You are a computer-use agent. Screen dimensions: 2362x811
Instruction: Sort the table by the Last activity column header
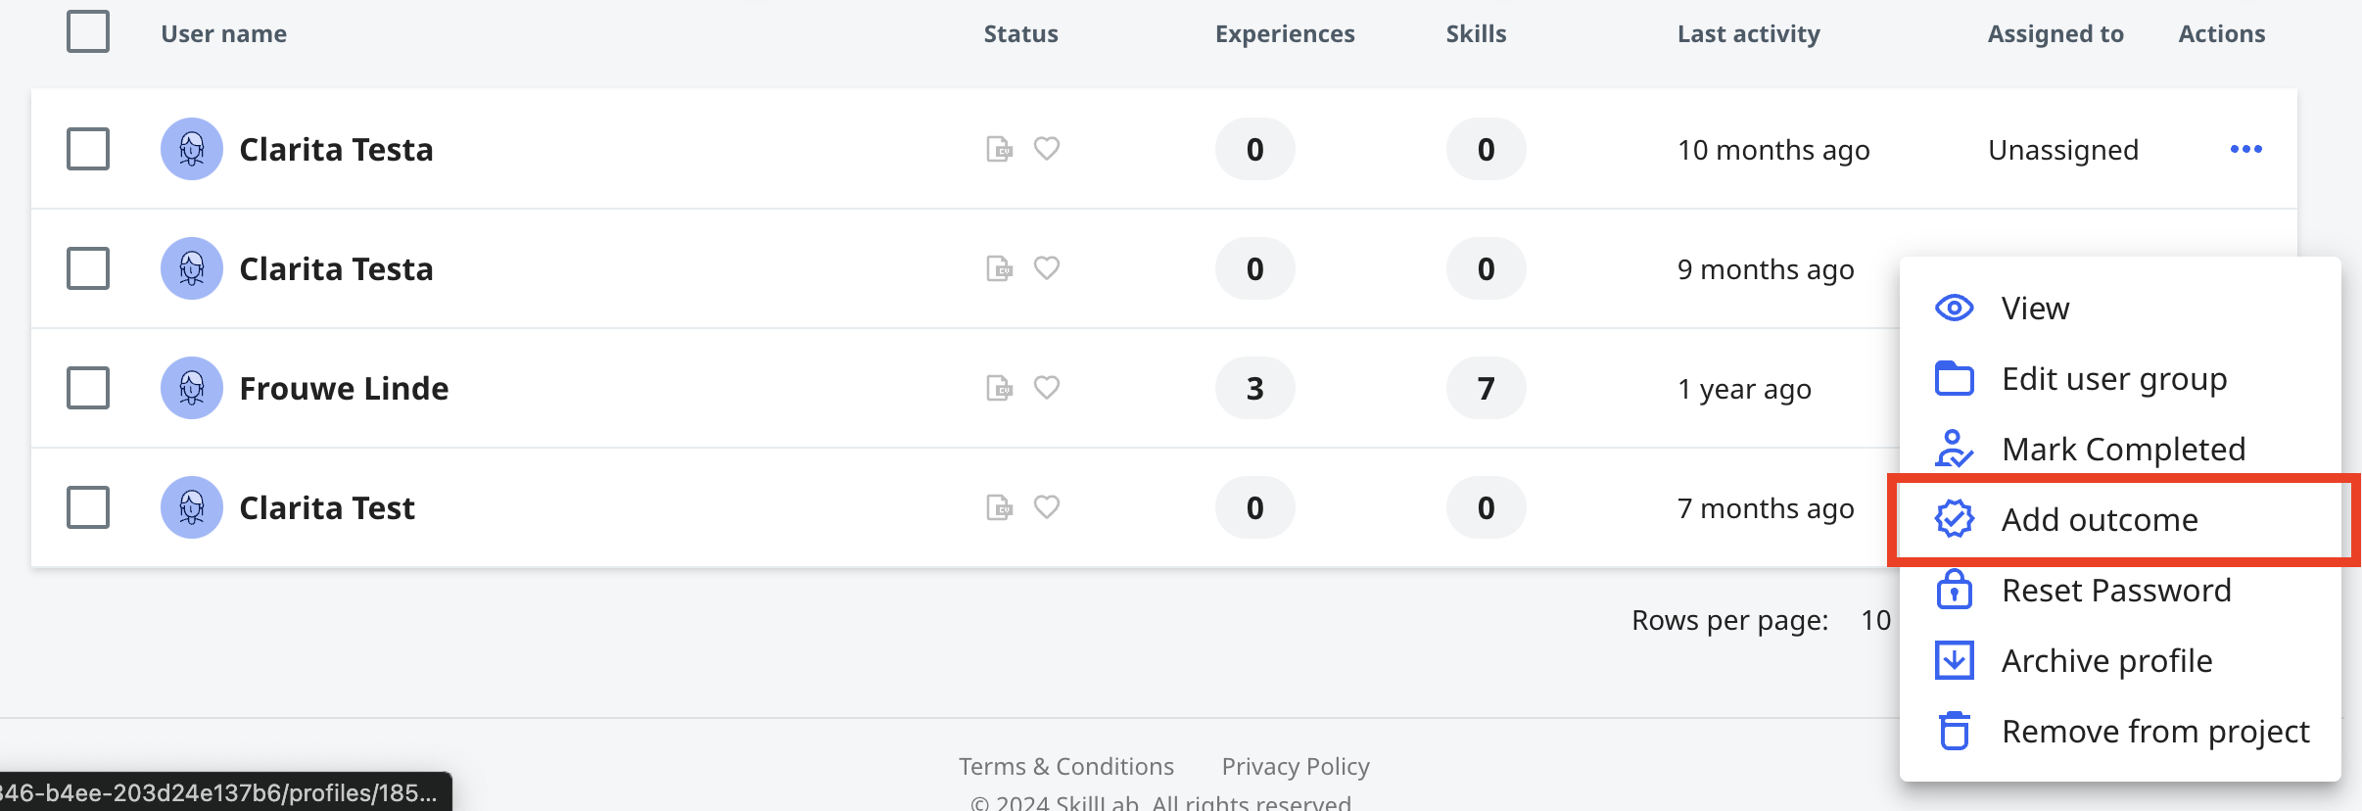(x=1749, y=33)
